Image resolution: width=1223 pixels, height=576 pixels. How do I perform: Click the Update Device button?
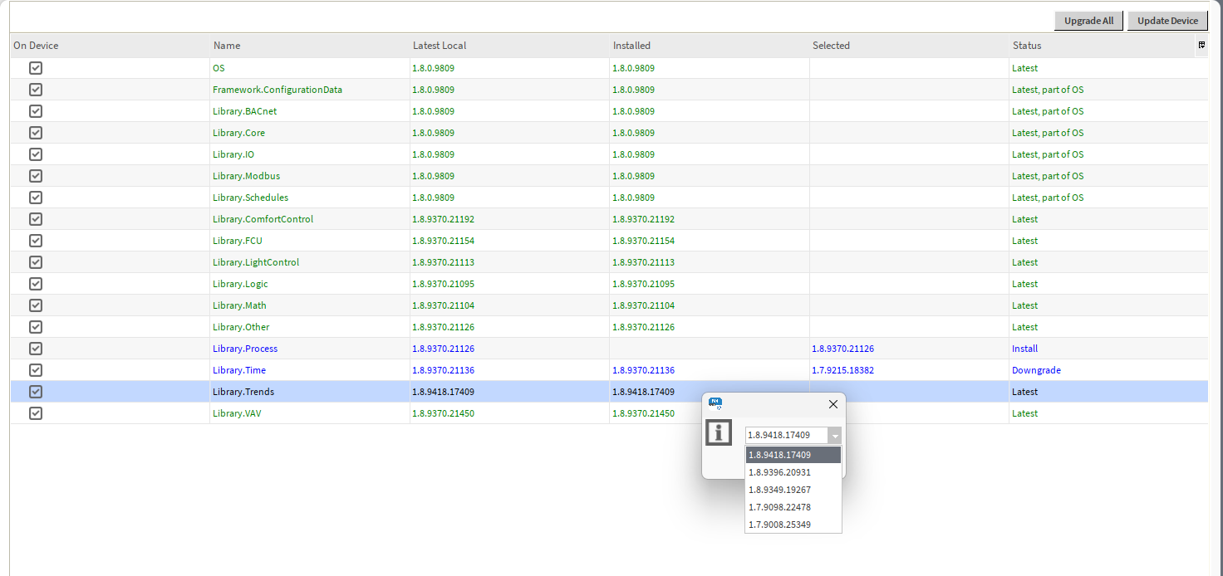point(1167,21)
